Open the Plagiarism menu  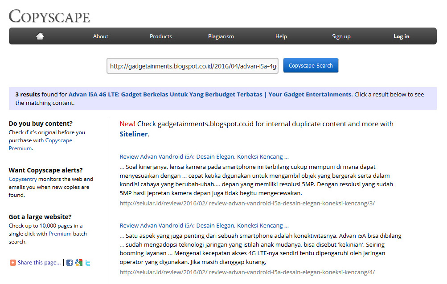coord(221,36)
